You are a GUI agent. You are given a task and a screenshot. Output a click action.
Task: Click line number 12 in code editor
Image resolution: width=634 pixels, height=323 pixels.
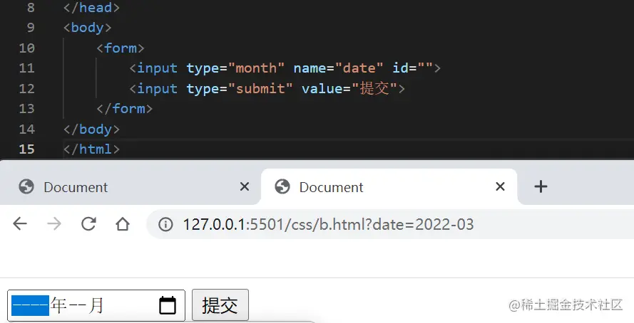pyautogui.click(x=26, y=88)
